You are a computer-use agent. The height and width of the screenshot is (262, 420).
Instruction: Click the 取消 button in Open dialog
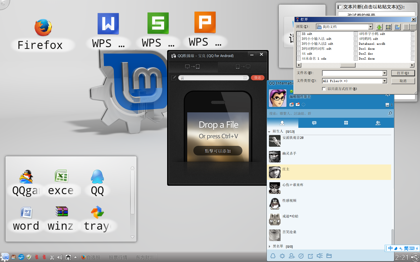[x=403, y=81]
